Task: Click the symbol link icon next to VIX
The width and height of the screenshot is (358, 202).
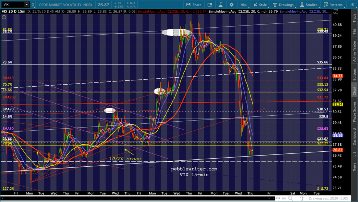Action: 33,5
